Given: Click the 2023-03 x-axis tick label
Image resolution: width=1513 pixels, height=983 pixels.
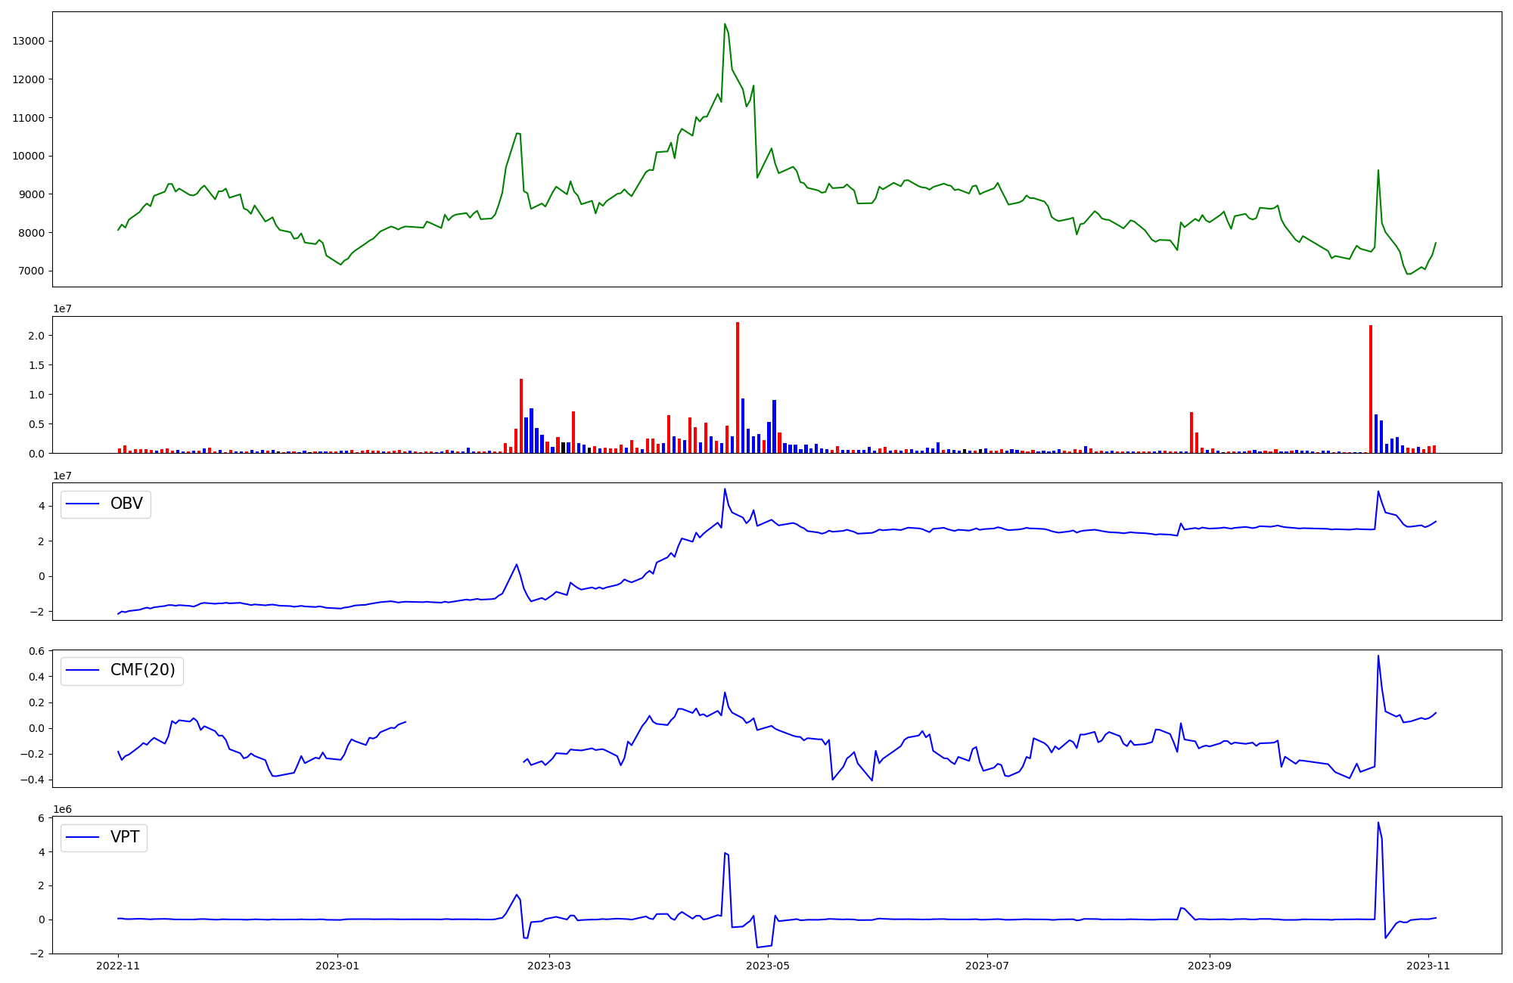Looking at the screenshot, I should pos(549,966).
